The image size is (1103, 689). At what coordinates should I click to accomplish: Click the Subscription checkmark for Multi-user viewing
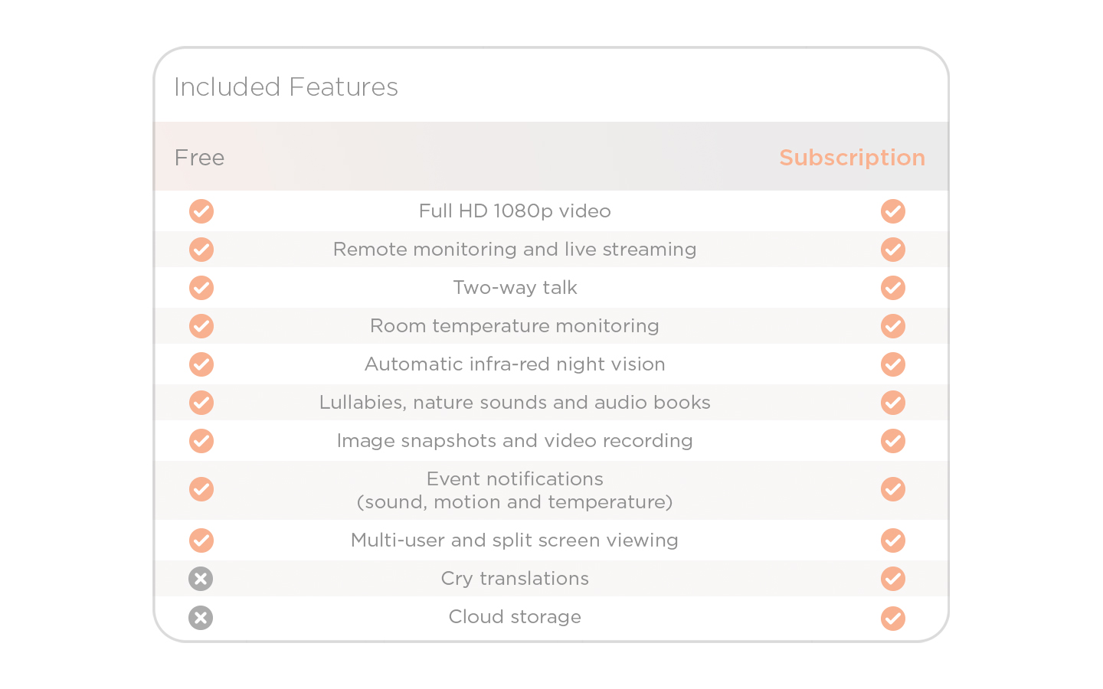click(x=893, y=540)
